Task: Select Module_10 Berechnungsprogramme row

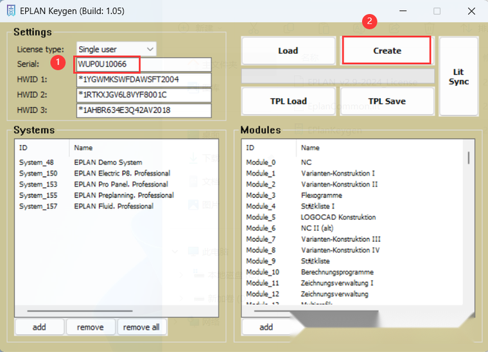Action: pos(353,272)
